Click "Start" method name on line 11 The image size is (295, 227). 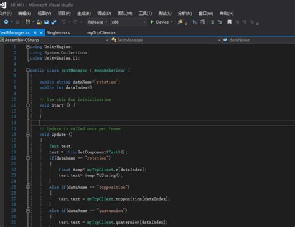tap(57, 105)
